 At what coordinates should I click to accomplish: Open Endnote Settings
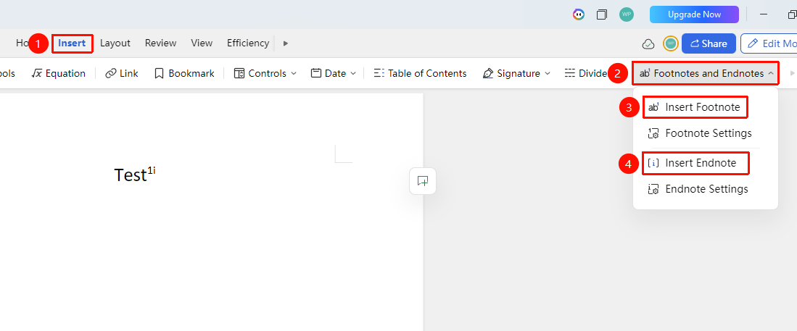tap(698, 189)
